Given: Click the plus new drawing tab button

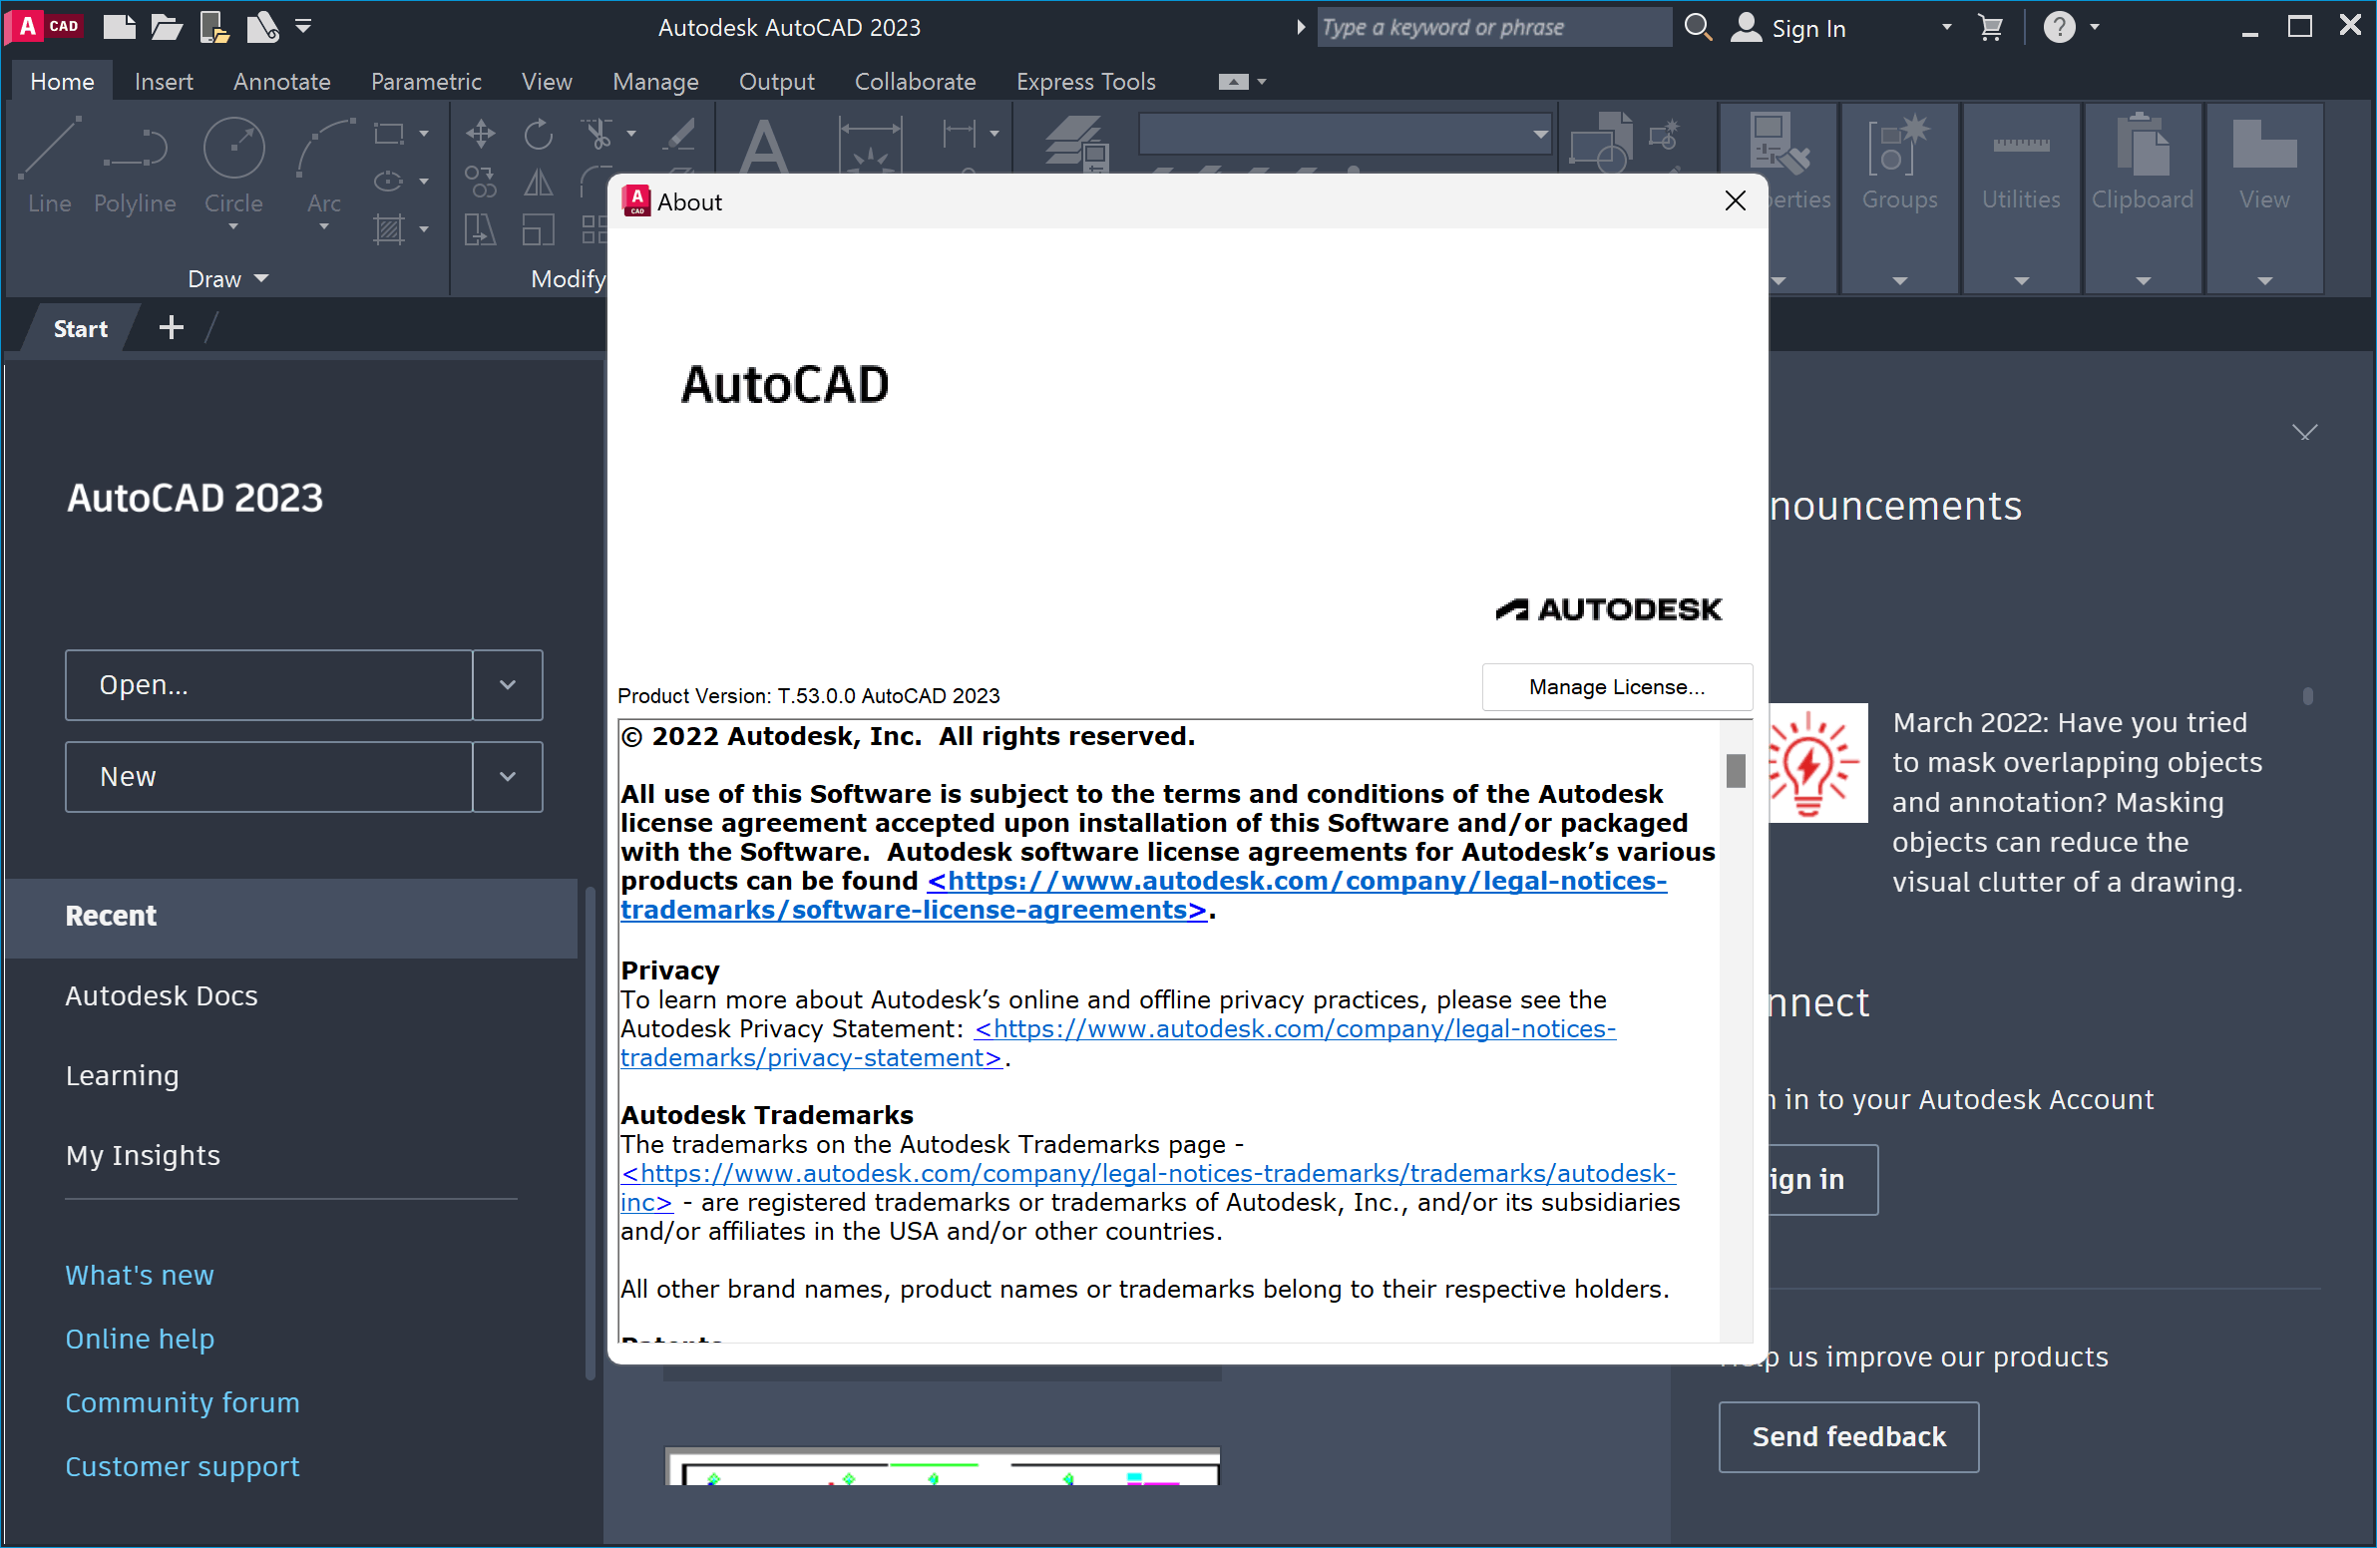Looking at the screenshot, I should pos(172,327).
